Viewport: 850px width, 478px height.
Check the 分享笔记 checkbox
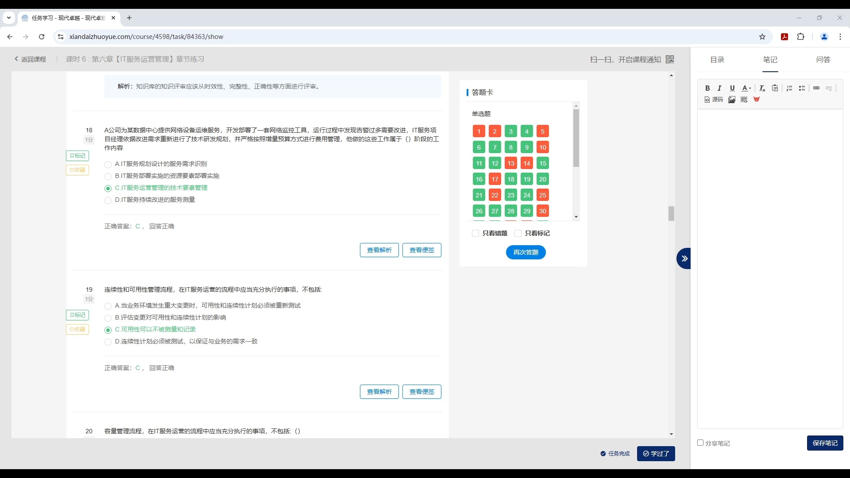700,443
